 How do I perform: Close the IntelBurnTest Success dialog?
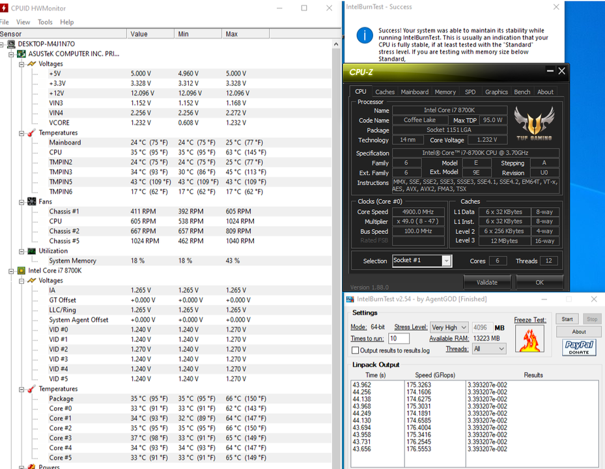pos(556,7)
